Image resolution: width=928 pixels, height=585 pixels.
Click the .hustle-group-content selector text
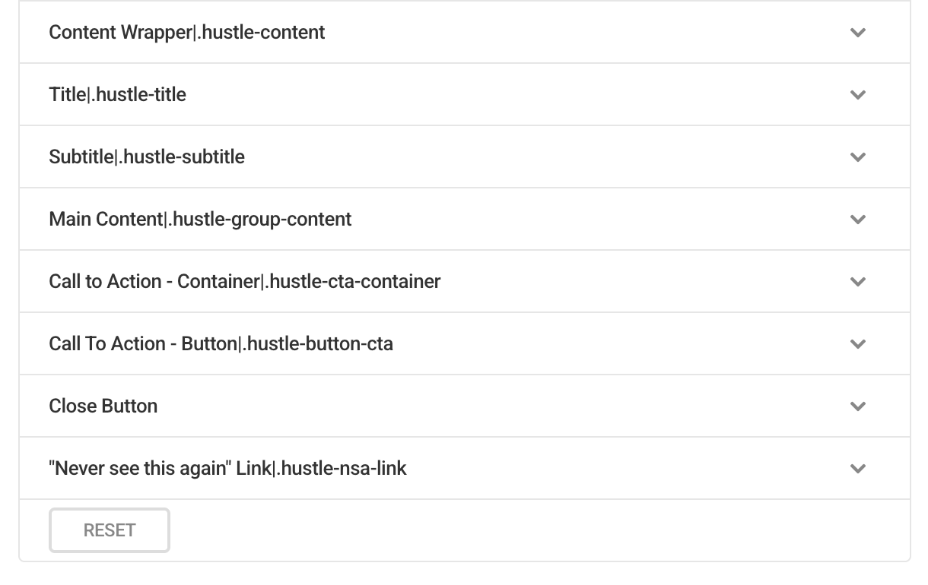point(260,220)
